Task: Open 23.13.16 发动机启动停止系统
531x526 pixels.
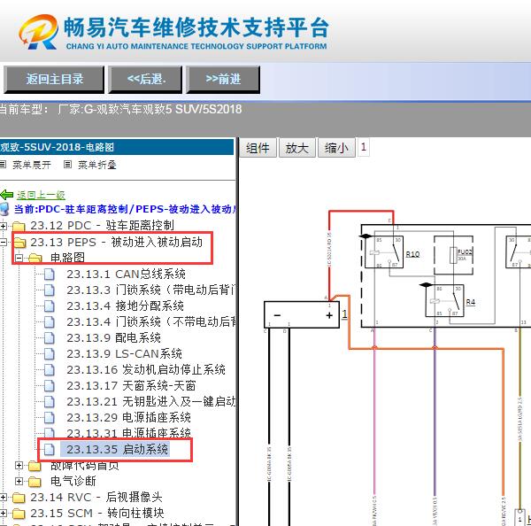Action: point(146,369)
